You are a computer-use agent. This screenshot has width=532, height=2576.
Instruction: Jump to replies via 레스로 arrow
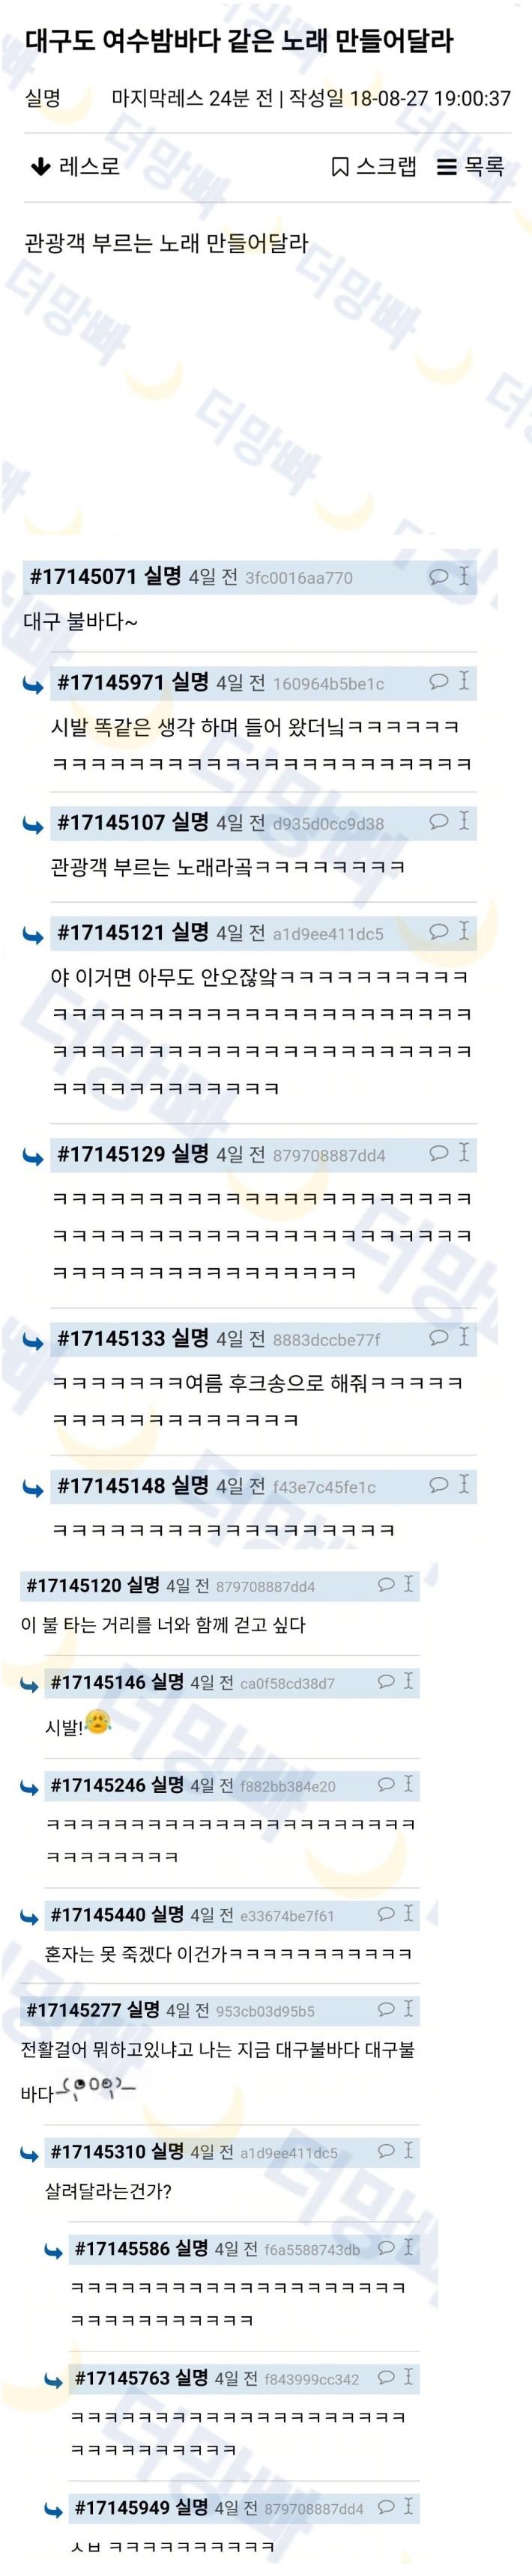pyautogui.click(x=75, y=166)
